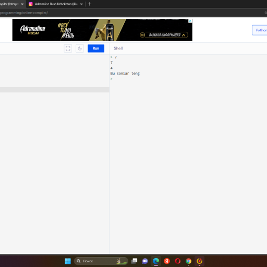Close the Adrenaline Rush ad banner
This screenshot has height=267, width=267.
[190, 21]
